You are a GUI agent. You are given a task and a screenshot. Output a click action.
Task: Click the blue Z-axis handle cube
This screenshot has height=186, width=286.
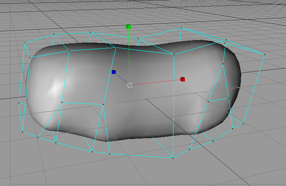114,72
